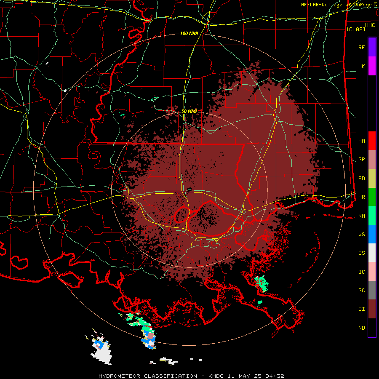Click the HR dark green legend swatch
Screen dimensions: 379x379
[372, 197]
